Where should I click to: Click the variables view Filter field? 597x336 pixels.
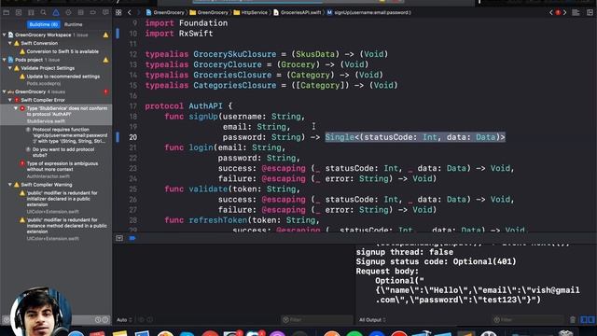point(317,319)
